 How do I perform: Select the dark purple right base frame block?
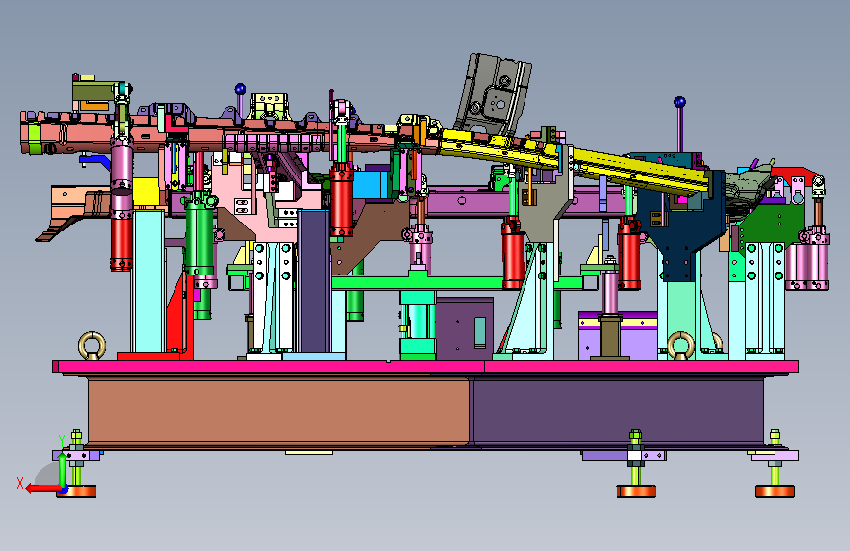(x=618, y=412)
